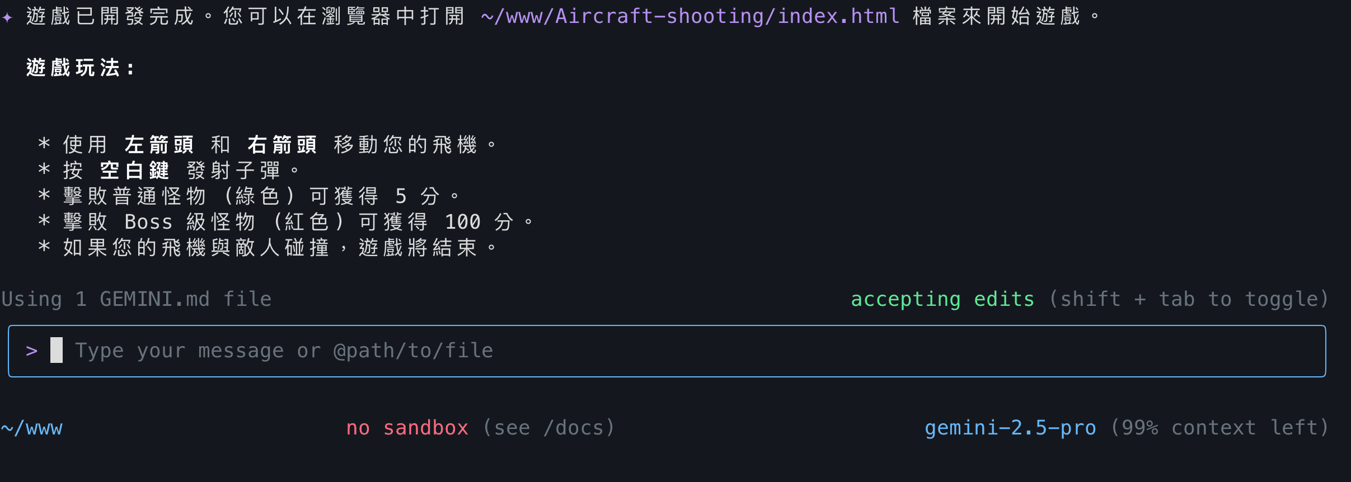
Task: Click the bullet line about 普通怪物（綠色）
Action: pos(250,196)
